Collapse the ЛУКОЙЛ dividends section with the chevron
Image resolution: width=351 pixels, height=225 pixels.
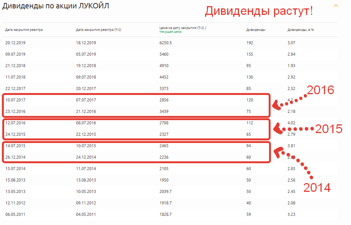point(336,6)
